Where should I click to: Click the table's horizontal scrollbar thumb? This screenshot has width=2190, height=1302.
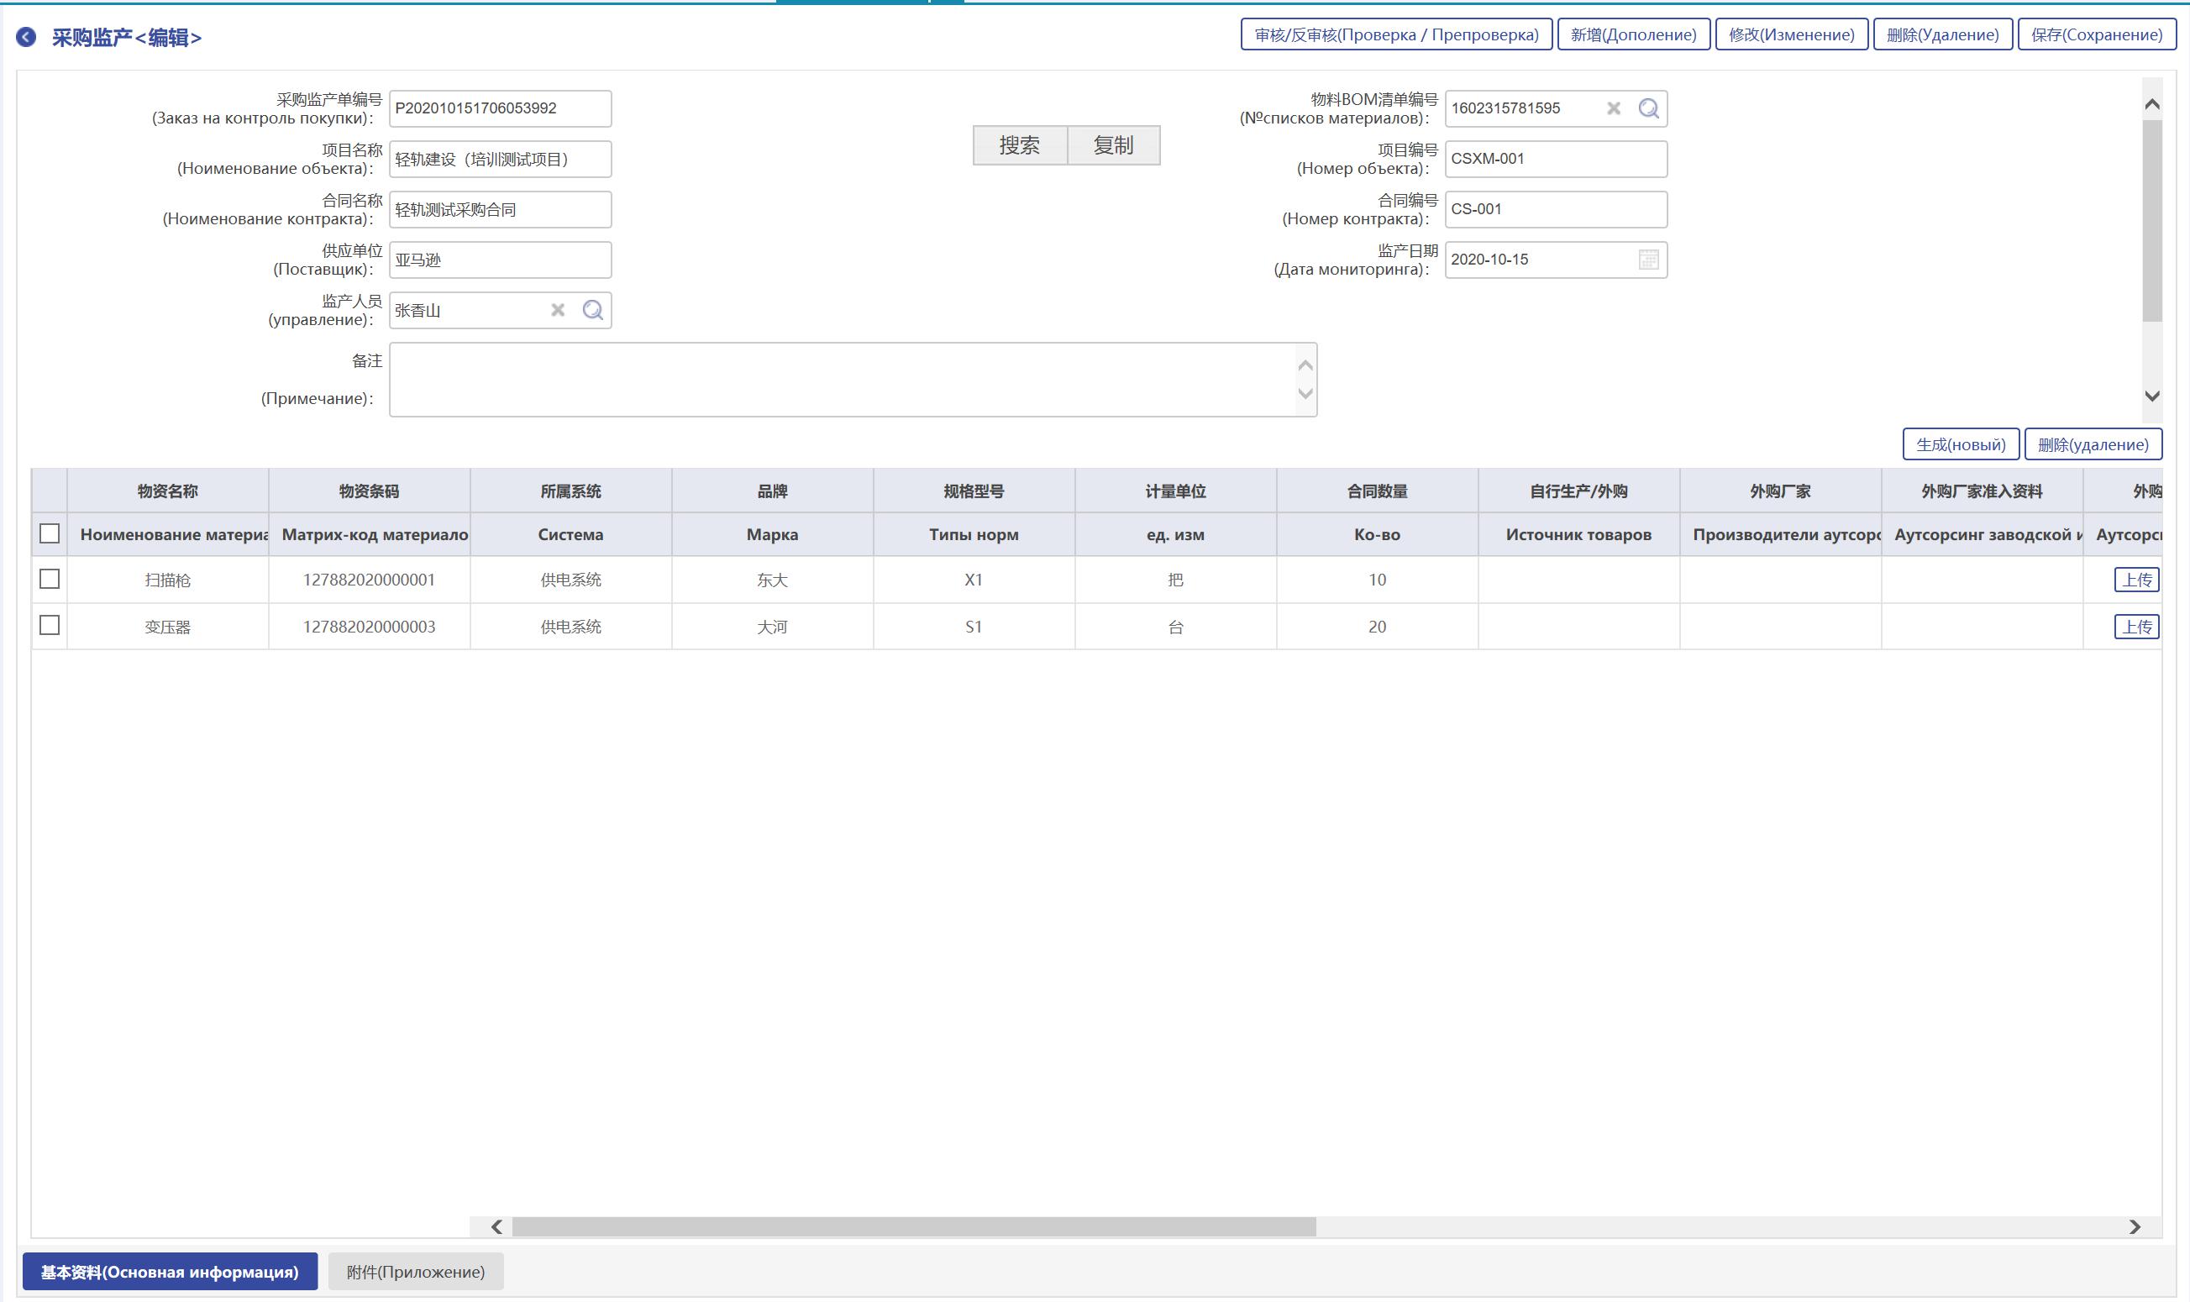pyautogui.click(x=912, y=1226)
